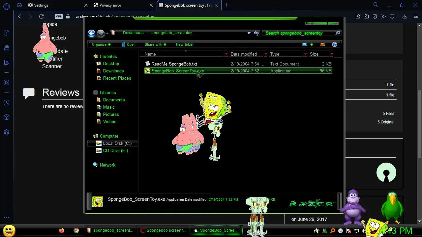Image resolution: width=422 pixels, height=237 pixels.
Task: Open a new browser tab
Action: (x=226, y=5)
